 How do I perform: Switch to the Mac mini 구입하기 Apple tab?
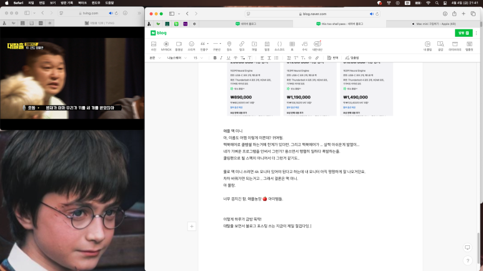coord(433,24)
